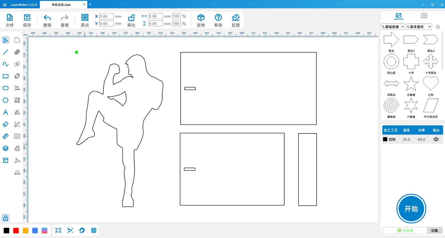The height and width of the screenshot is (238, 445).
Task: Open the 1.基本图形 shape dropdown
Action: click(419, 27)
